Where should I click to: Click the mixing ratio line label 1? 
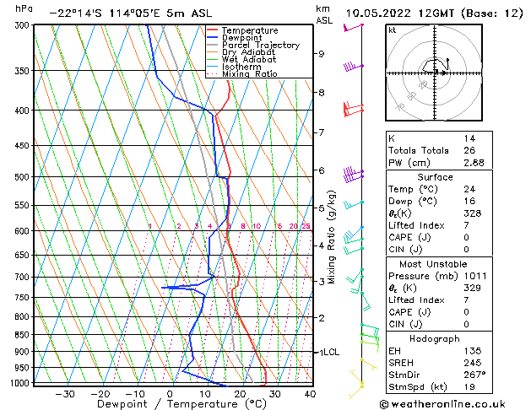(149, 226)
